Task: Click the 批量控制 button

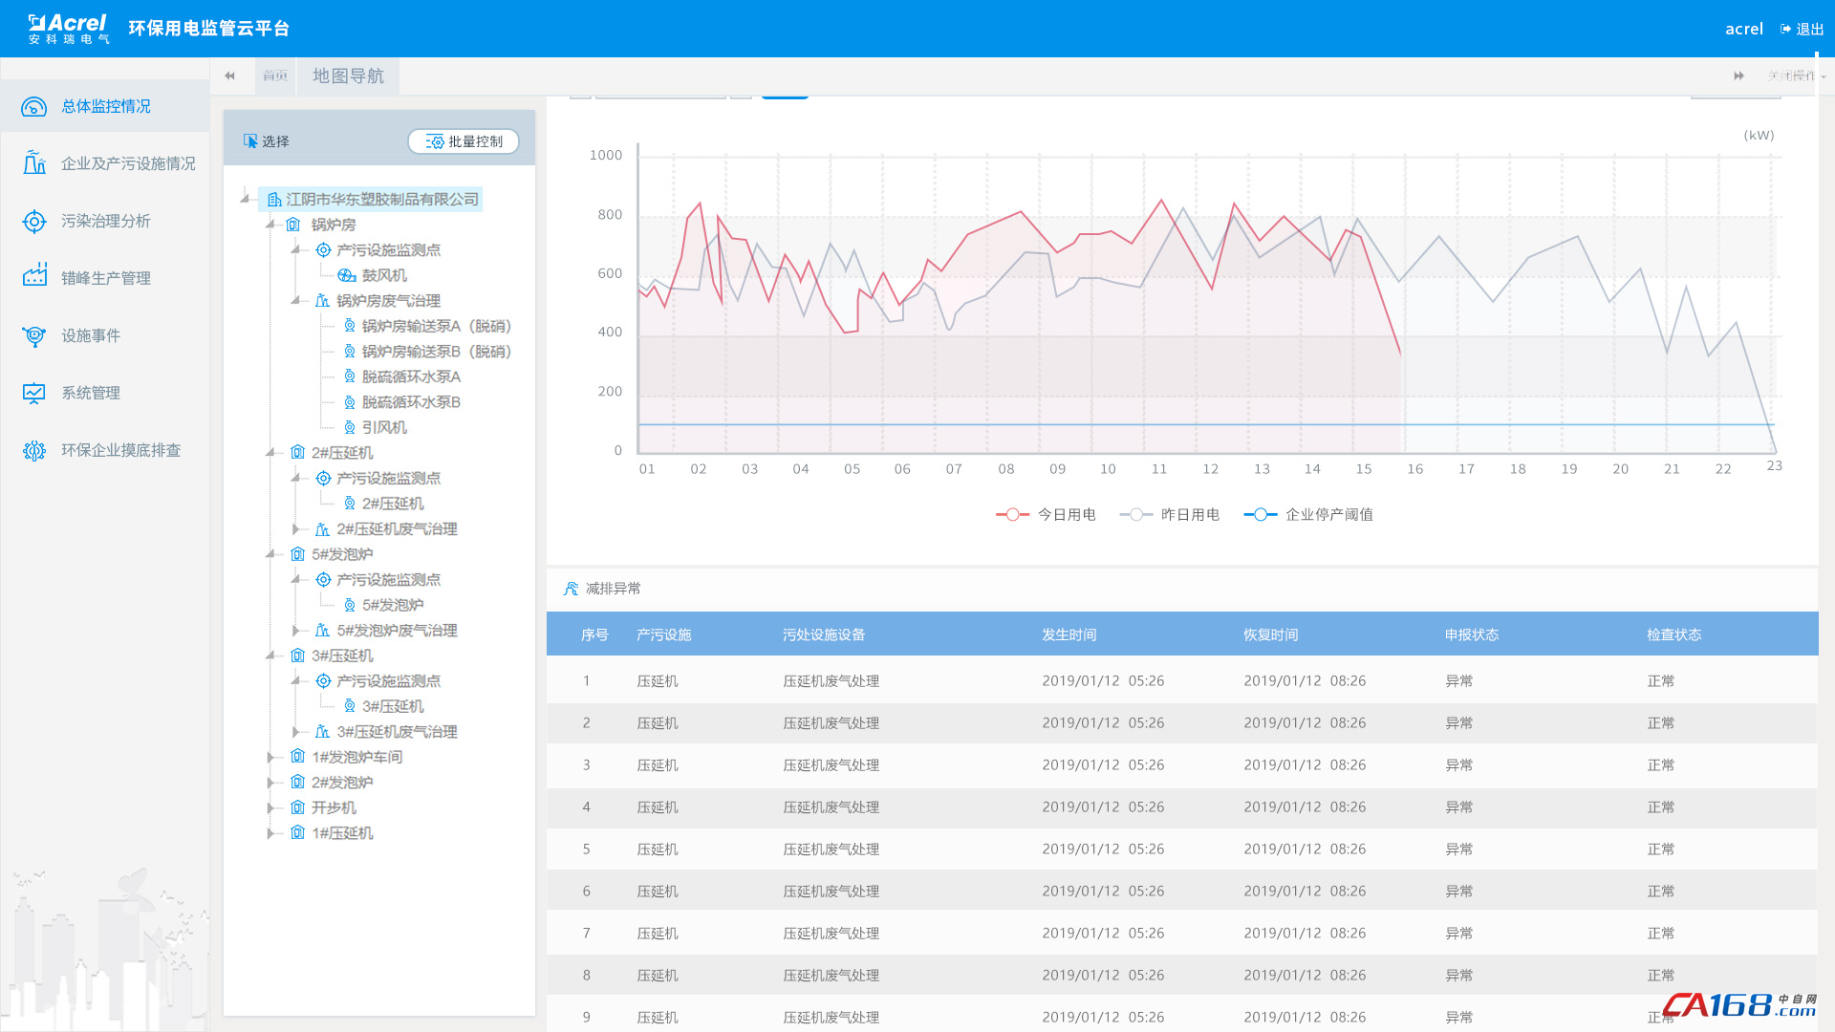Action: (x=464, y=141)
